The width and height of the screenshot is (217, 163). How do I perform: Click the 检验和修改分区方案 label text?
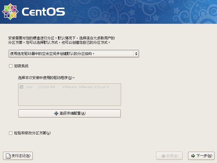(x=32, y=133)
